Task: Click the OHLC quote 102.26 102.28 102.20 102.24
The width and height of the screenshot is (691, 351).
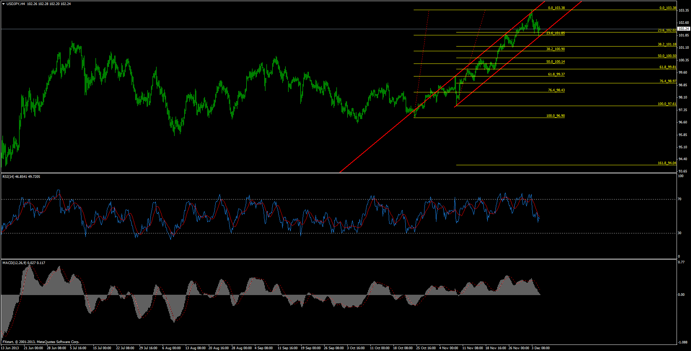Action: (49, 4)
